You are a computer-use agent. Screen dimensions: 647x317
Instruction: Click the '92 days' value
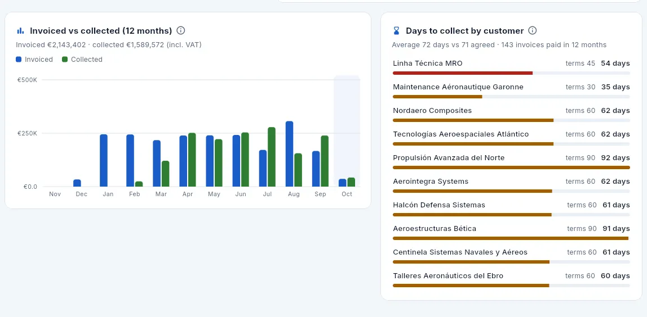[x=615, y=158]
